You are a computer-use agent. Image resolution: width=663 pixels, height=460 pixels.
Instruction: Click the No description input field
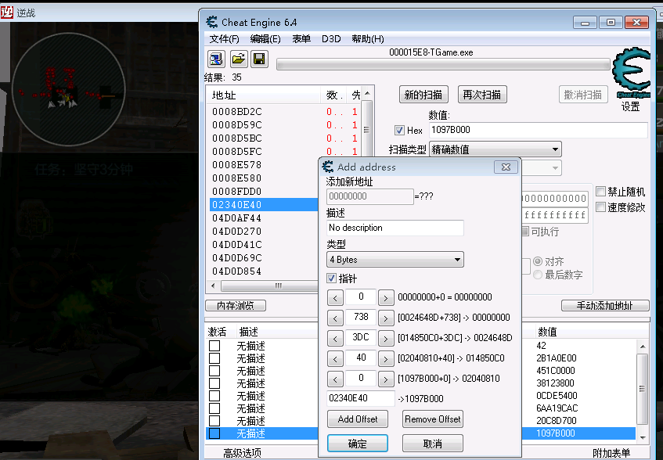[x=395, y=228]
